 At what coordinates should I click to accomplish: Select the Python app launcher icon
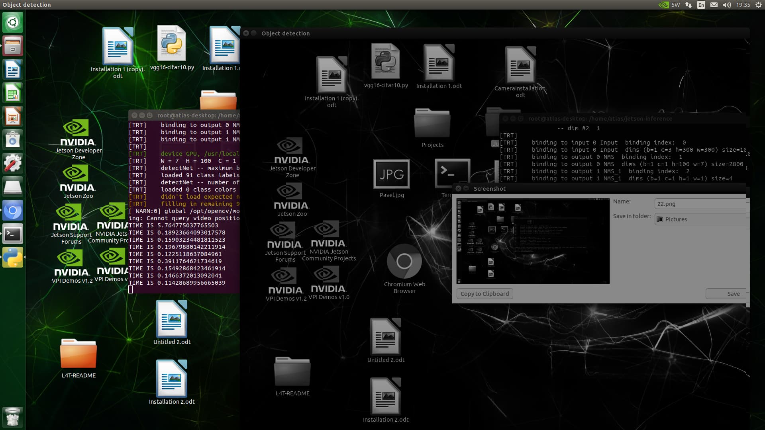point(13,257)
